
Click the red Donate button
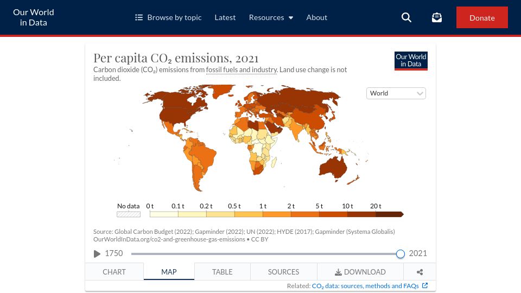click(x=482, y=17)
